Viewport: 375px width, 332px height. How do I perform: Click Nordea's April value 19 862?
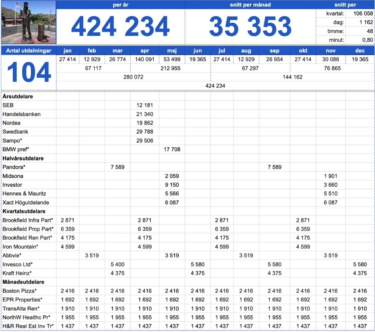[145, 123]
